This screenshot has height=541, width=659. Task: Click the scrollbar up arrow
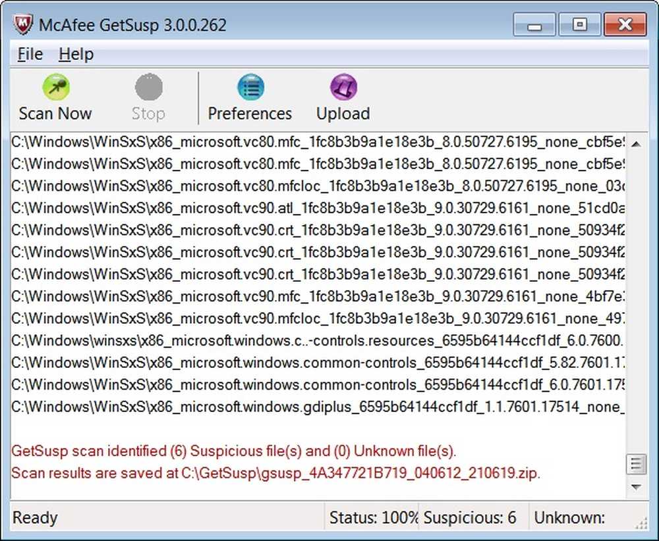636,143
